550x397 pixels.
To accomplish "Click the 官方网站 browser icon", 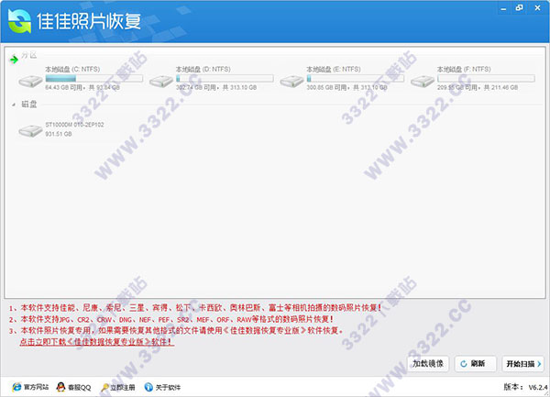I will coord(16,387).
